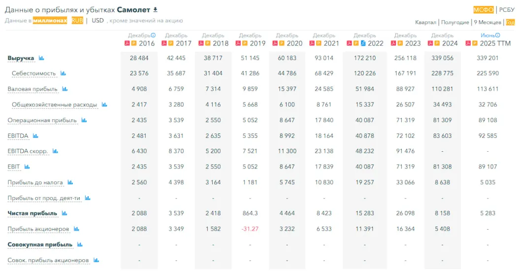Switch to the Полугодие period view
The width and height of the screenshot is (517, 271).
click(x=455, y=22)
